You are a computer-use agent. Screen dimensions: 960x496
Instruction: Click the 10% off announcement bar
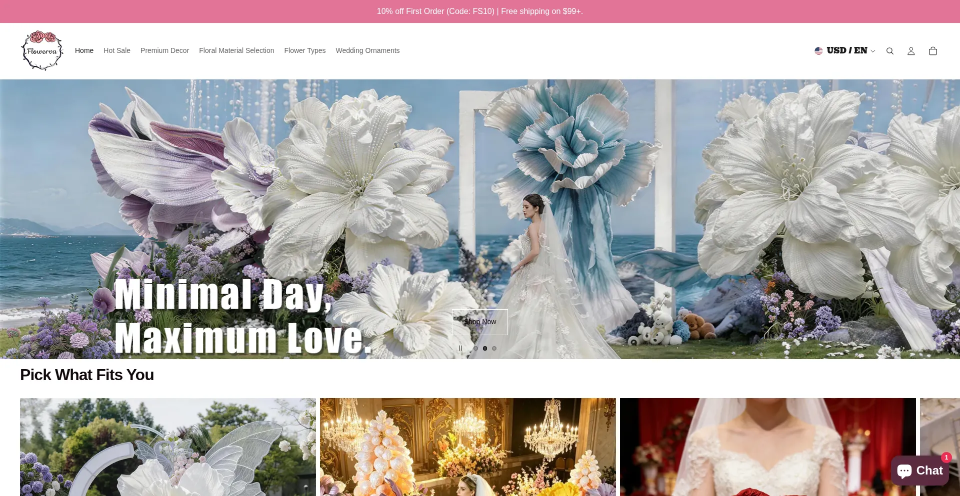click(x=480, y=11)
